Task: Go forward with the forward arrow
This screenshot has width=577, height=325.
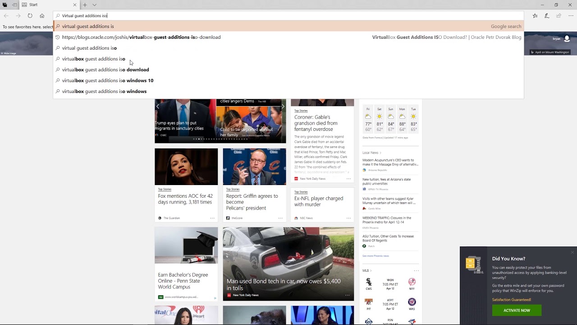Action: [18, 16]
